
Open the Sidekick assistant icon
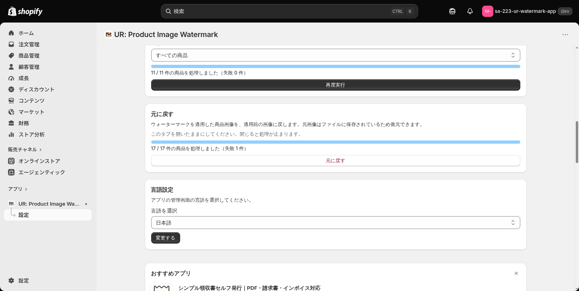click(452, 11)
